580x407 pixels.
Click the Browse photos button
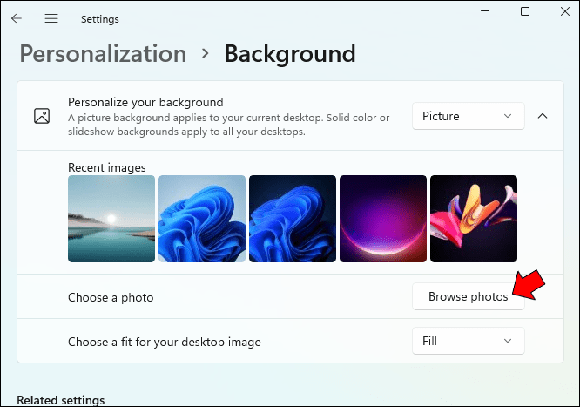coord(468,297)
